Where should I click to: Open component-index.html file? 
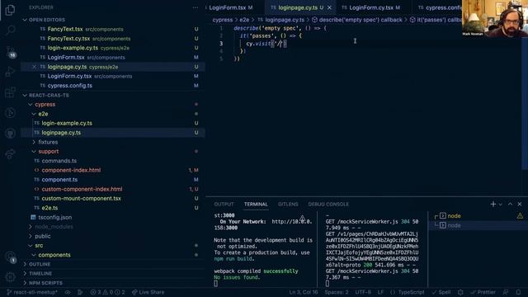[x=71, y=171]
